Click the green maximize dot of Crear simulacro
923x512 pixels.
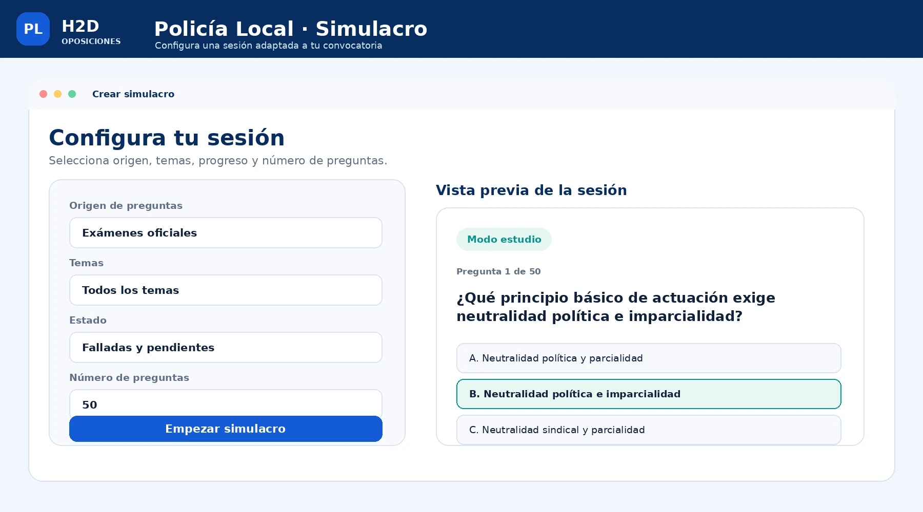click(72, 94)
